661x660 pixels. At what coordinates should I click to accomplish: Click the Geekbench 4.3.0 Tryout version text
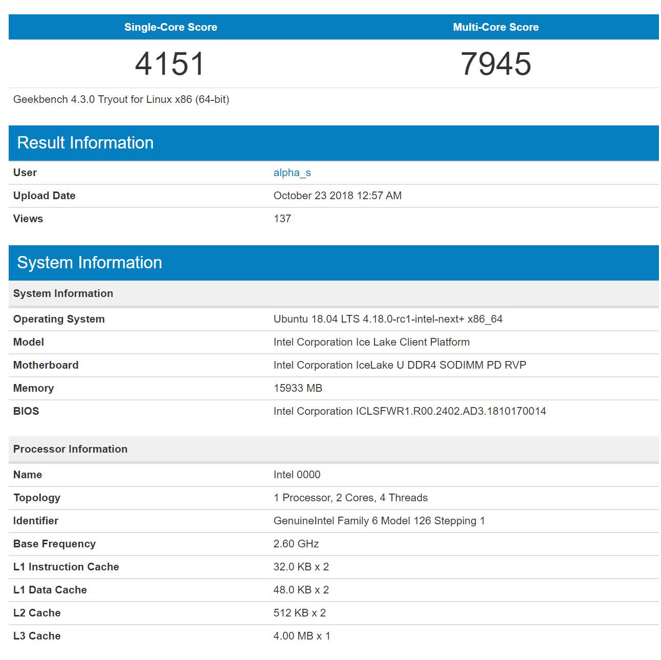[121, 99]
